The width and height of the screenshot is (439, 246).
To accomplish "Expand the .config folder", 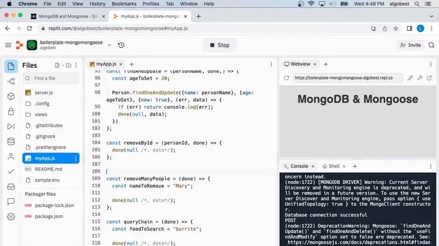I will pyautogui.click(x=51, y=103).
